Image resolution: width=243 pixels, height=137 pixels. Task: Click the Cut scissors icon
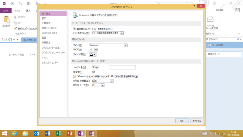tap(15, 17)
